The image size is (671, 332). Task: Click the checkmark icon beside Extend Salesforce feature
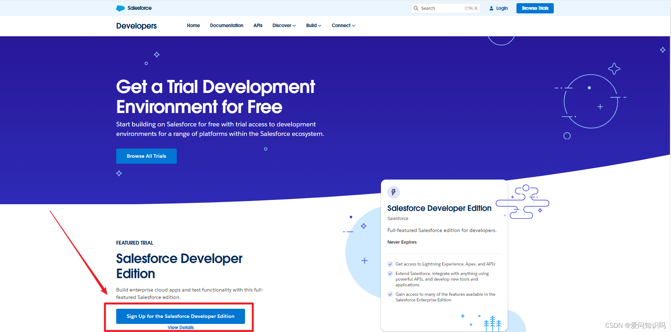pyautogui.click(x=390, y=274)
